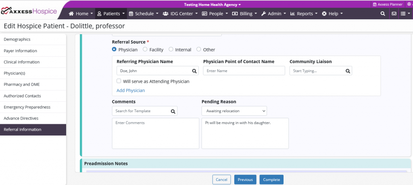Open the list menu icon in the top bar
The height and width of the screenshot is (185, 413).
(x=405, y=14)
